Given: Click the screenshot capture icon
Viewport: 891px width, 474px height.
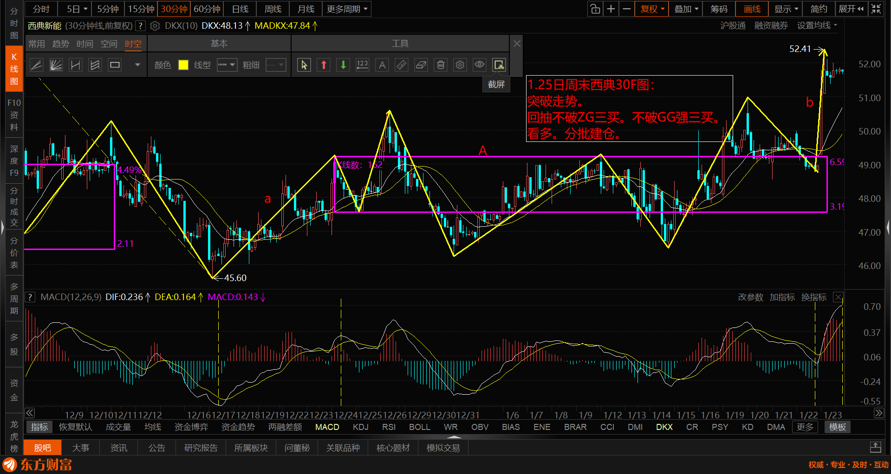Looking at the screenshot, I should pyautogui.click(x=499, y=65).
